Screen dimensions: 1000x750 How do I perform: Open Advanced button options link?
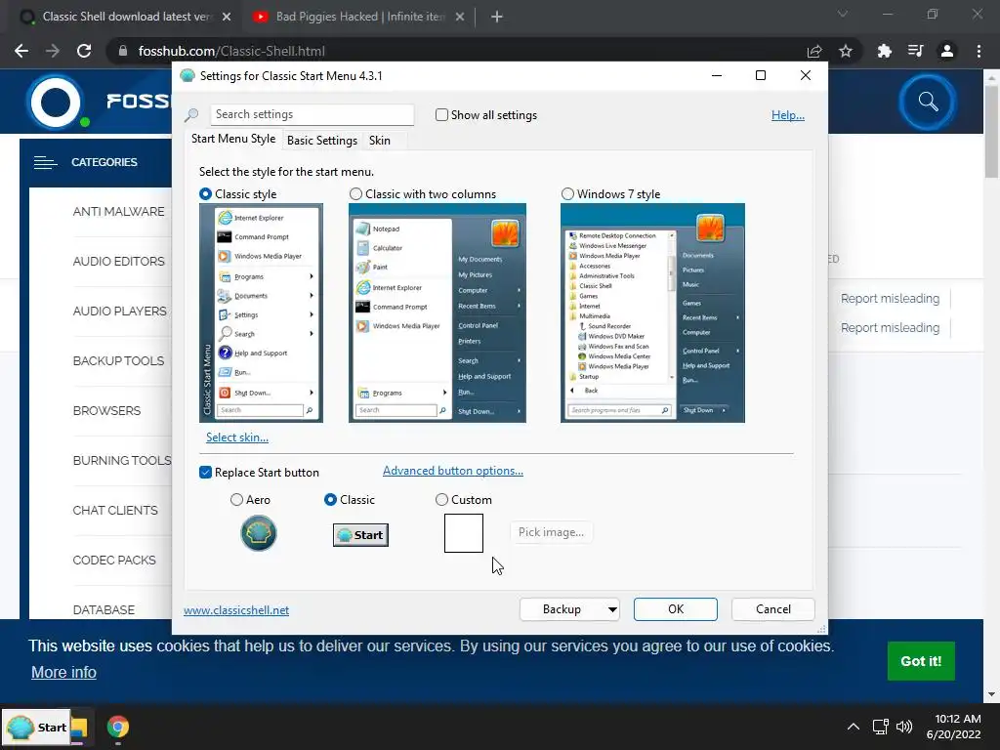453,471
